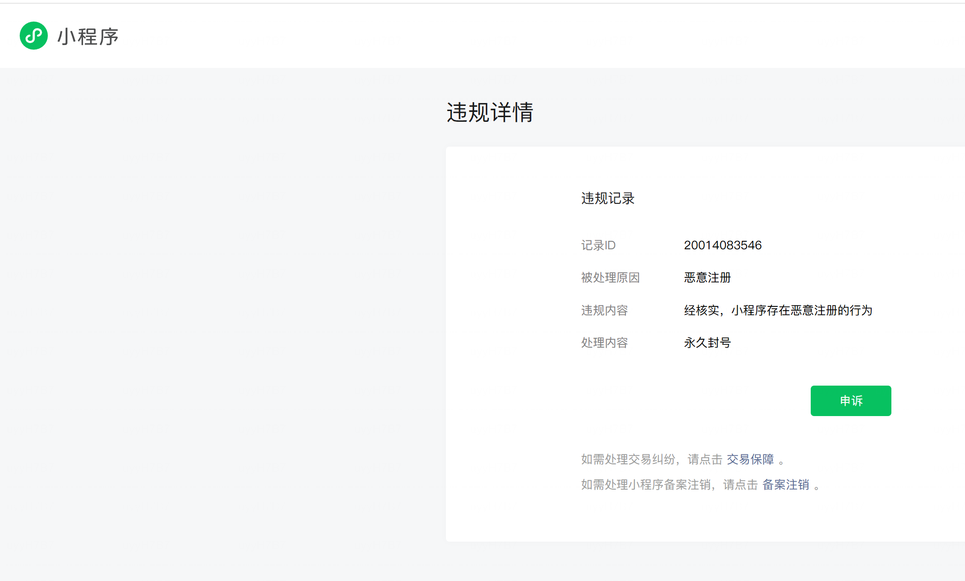
Task: Click the 恶意注册 reason value
Action: tap(707, 277)
